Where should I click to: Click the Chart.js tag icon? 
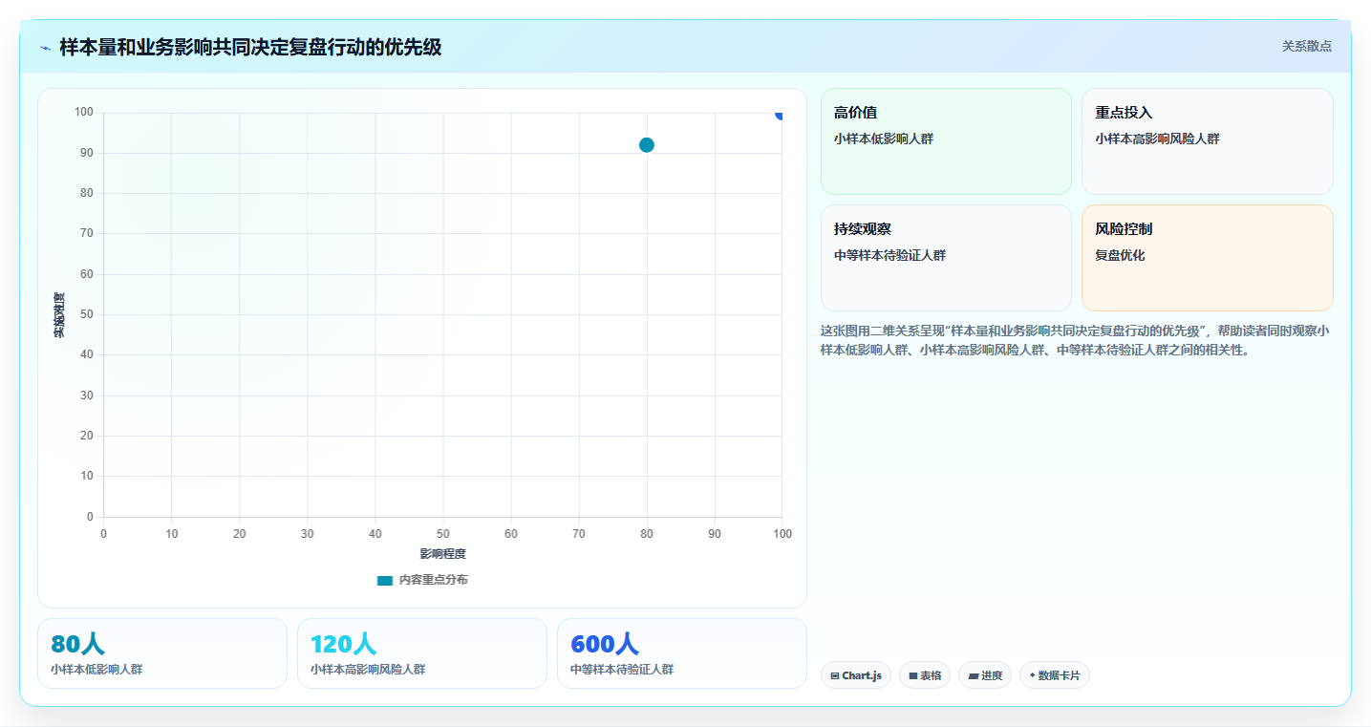[835, 675]
